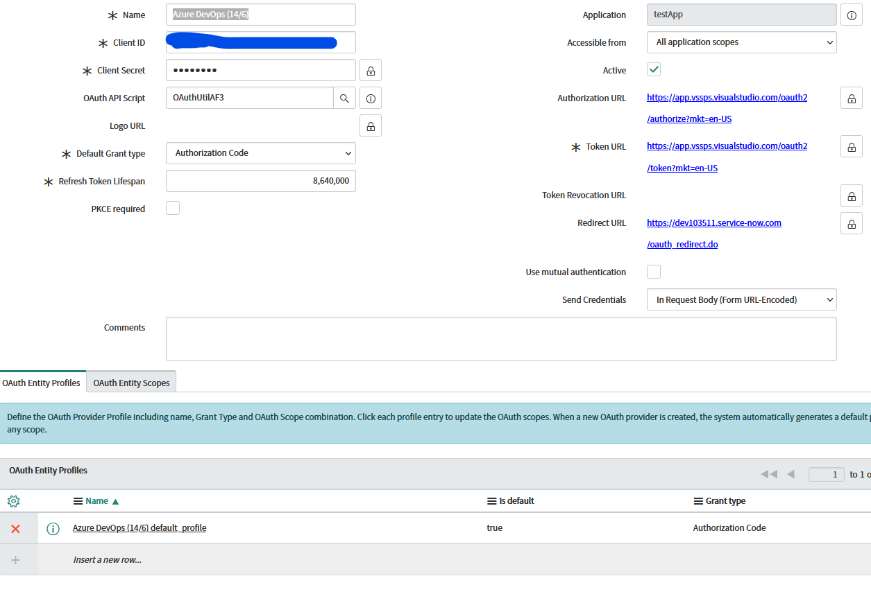Delete the default_profile row with the red X
This screenshot has height=594, width=871.
tap(15, 528)
